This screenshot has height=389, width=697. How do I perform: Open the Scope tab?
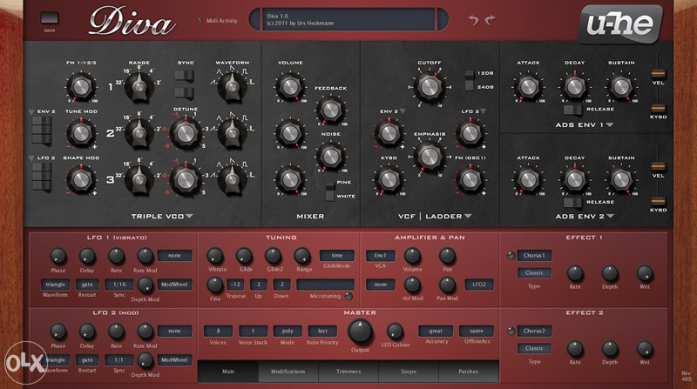point(409,372)
